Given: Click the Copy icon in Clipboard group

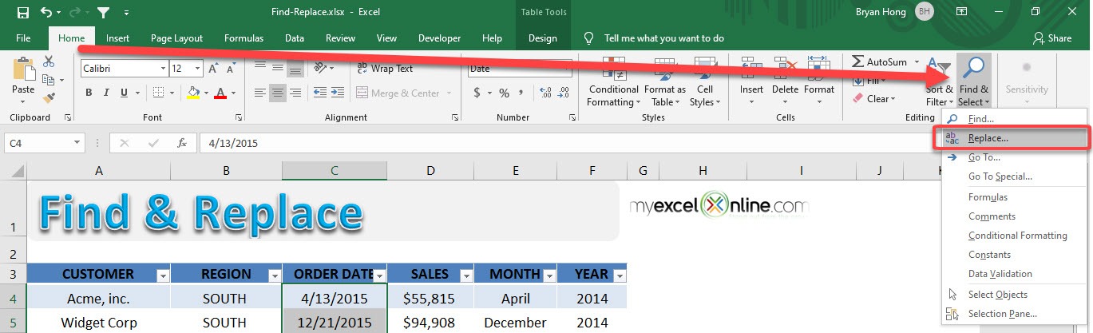Looking at the screenshot, I should (x=50, y=80).
